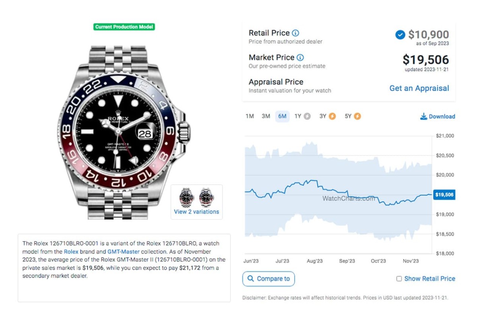This screenshot has height=316, width=477.
Task: Open the Get an Appraisal link
Action: [x=419, y=88]
